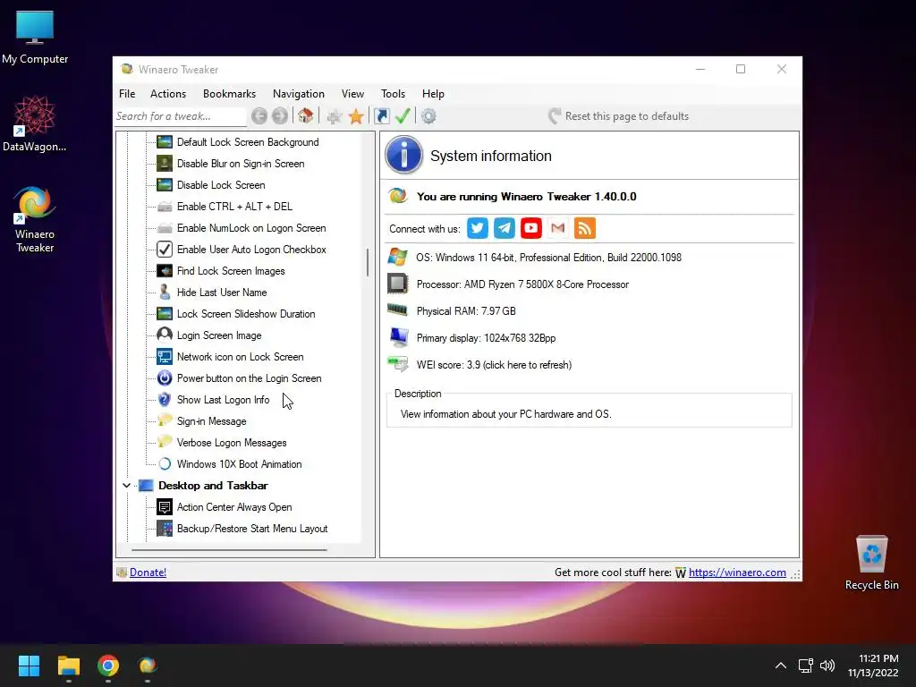The width and height of the screenshot is (916, 687).
Task: Open the Navigation menu
Action: pos(299,93)
